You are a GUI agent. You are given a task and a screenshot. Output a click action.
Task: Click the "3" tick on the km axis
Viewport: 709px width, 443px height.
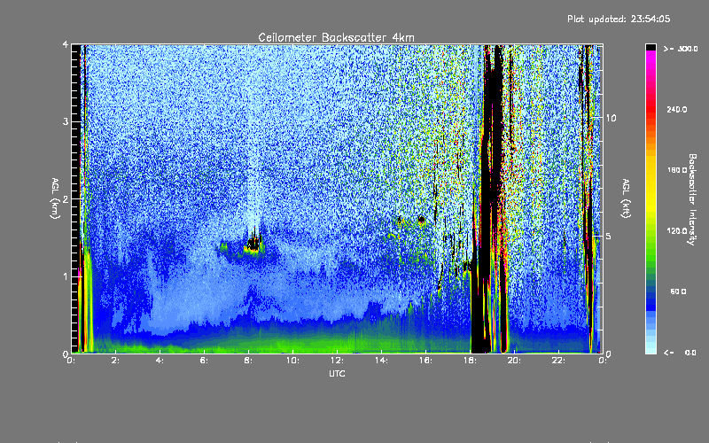[66, 122]
